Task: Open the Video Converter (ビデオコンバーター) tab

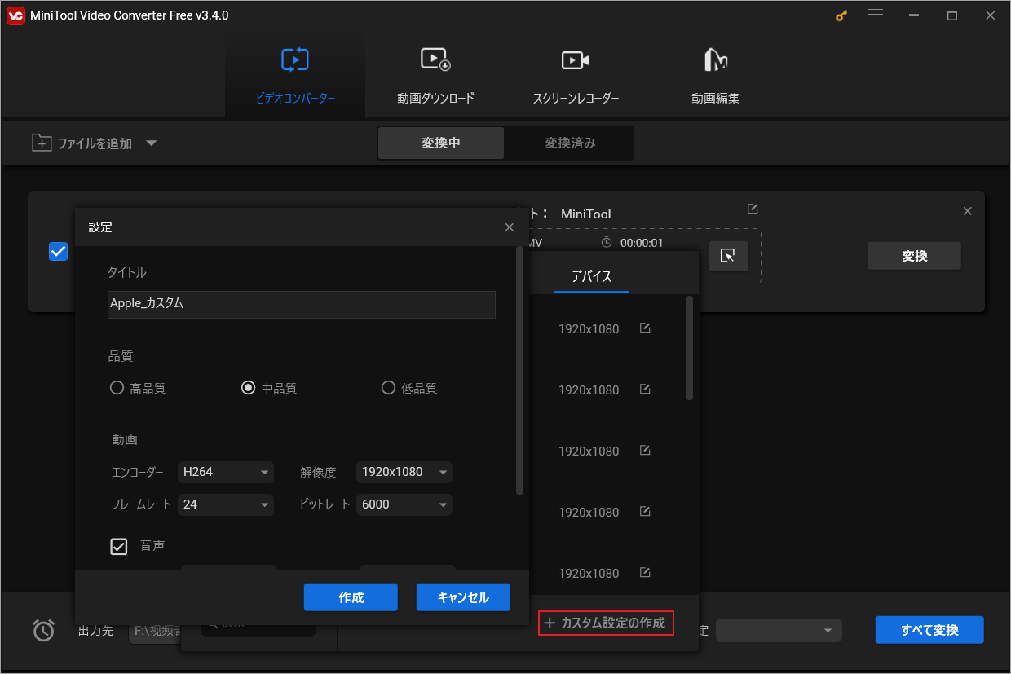Action: pos(295,77)
